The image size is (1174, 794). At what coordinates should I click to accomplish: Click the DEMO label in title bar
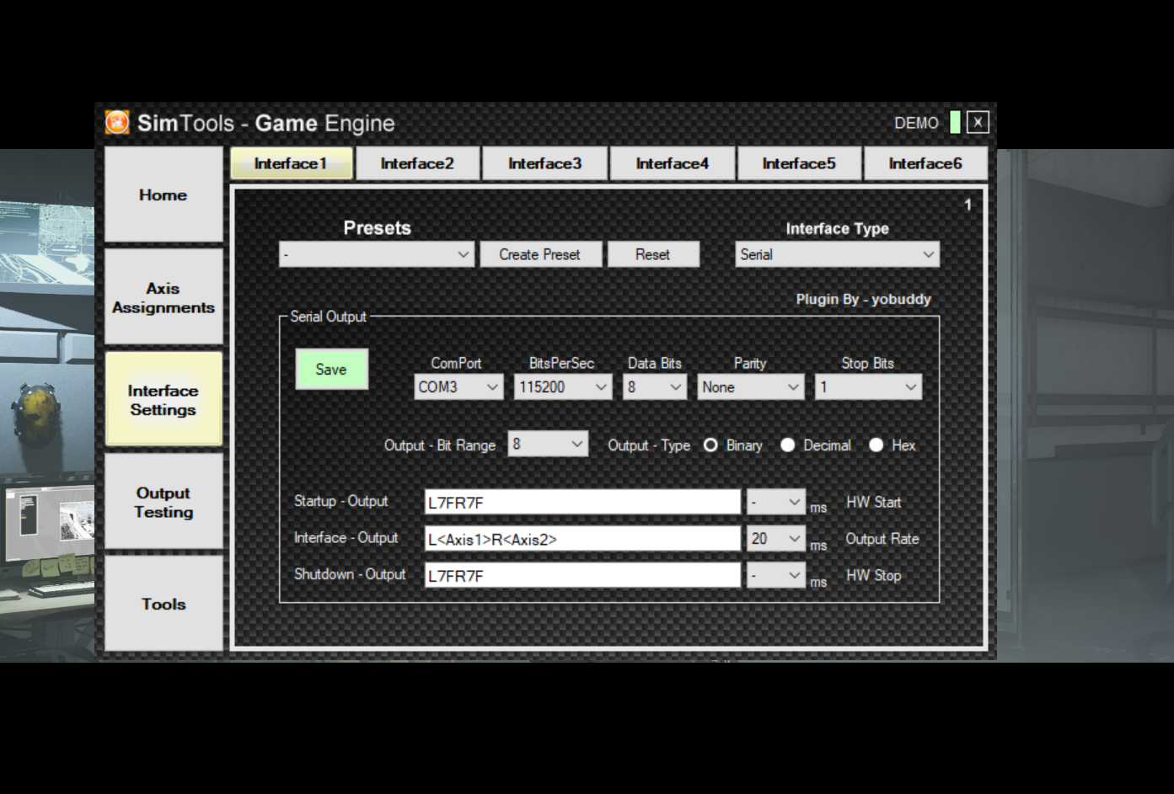(x=916, y=123)
